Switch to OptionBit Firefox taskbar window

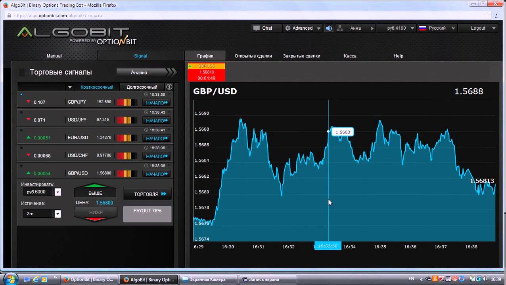tap(89, 279)
